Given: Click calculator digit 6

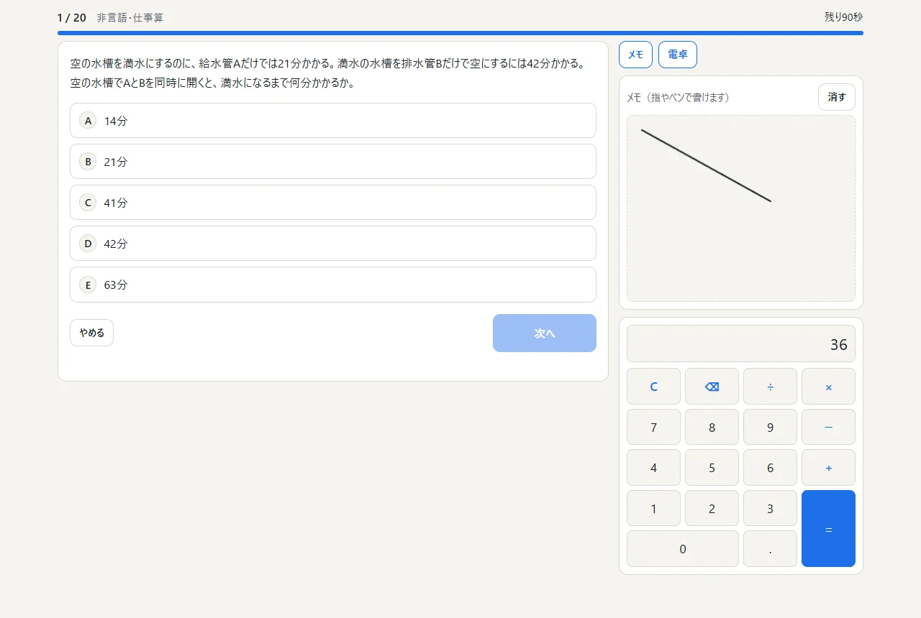Looking at the screenshot, I should [770, 468].
